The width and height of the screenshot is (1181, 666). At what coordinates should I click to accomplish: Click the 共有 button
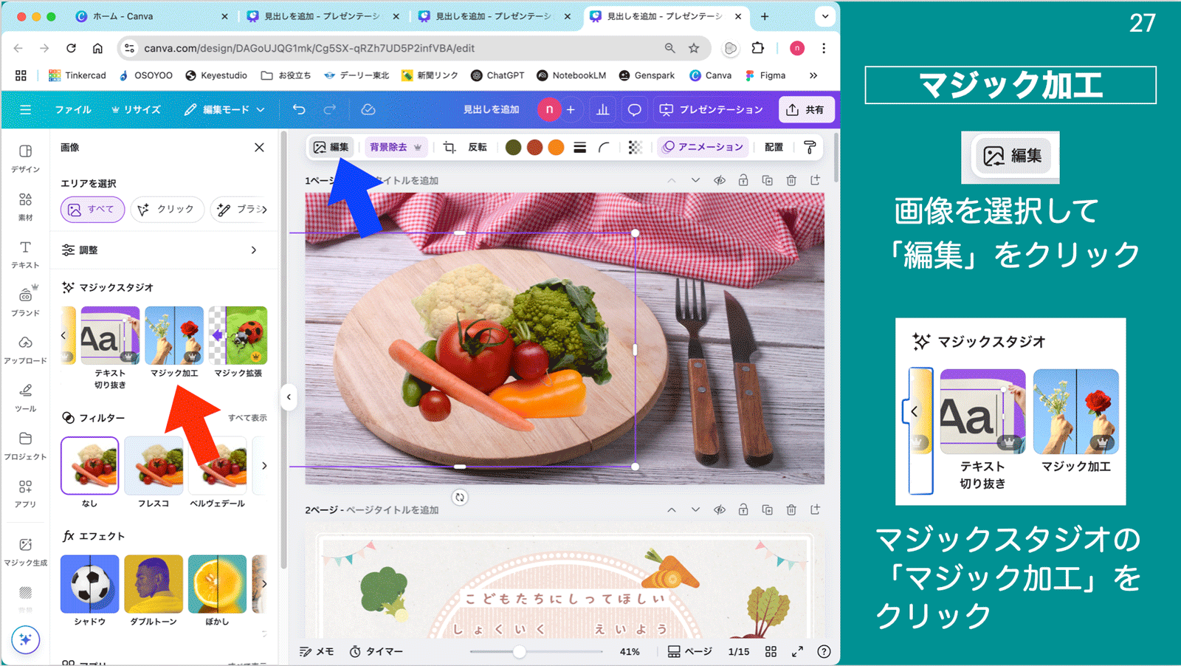tap(806, 109)
